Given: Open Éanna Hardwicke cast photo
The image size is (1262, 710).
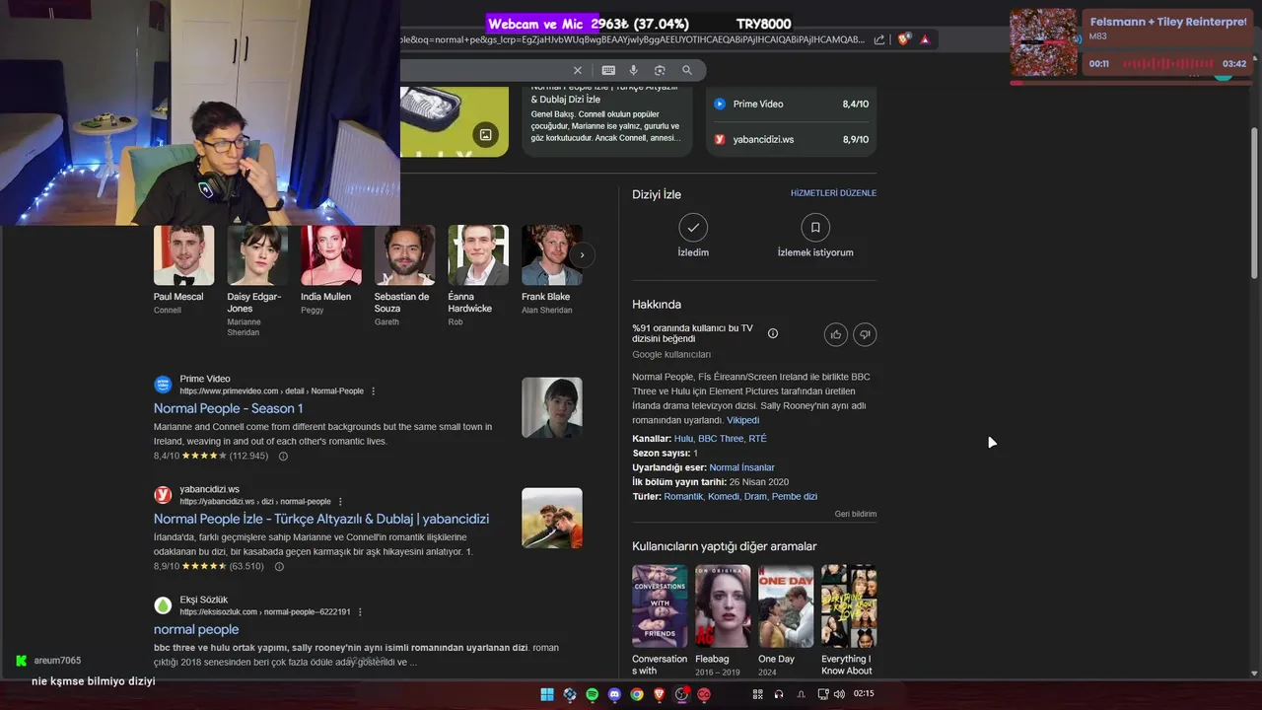Looking at the screenshot, I should (478, 255).
